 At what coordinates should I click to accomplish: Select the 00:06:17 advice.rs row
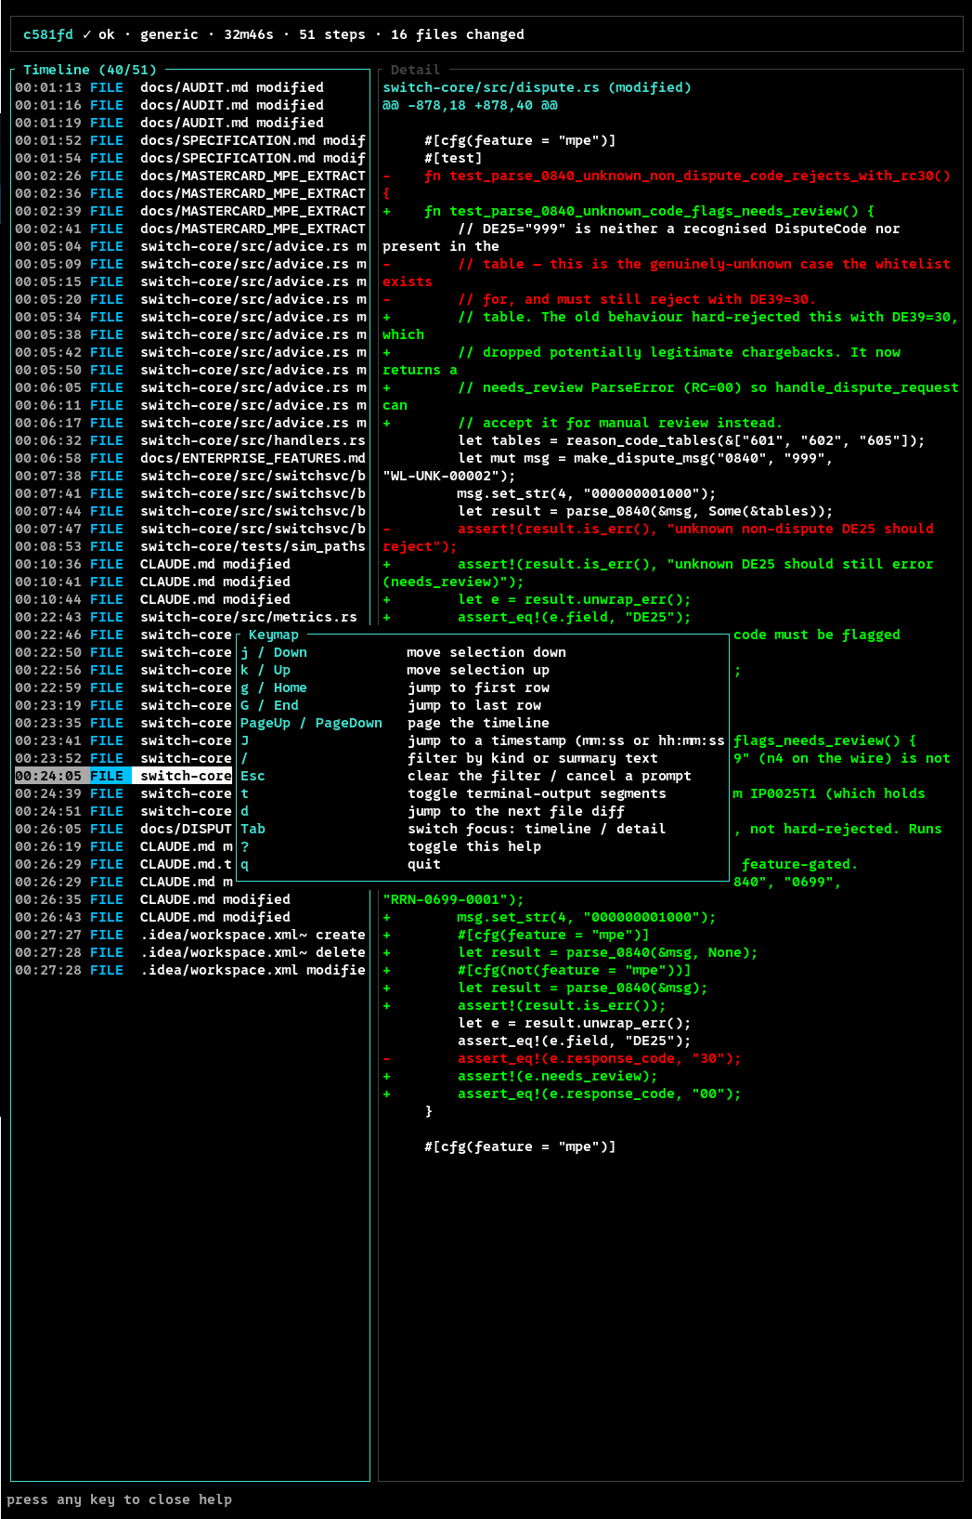click(190, 423)
